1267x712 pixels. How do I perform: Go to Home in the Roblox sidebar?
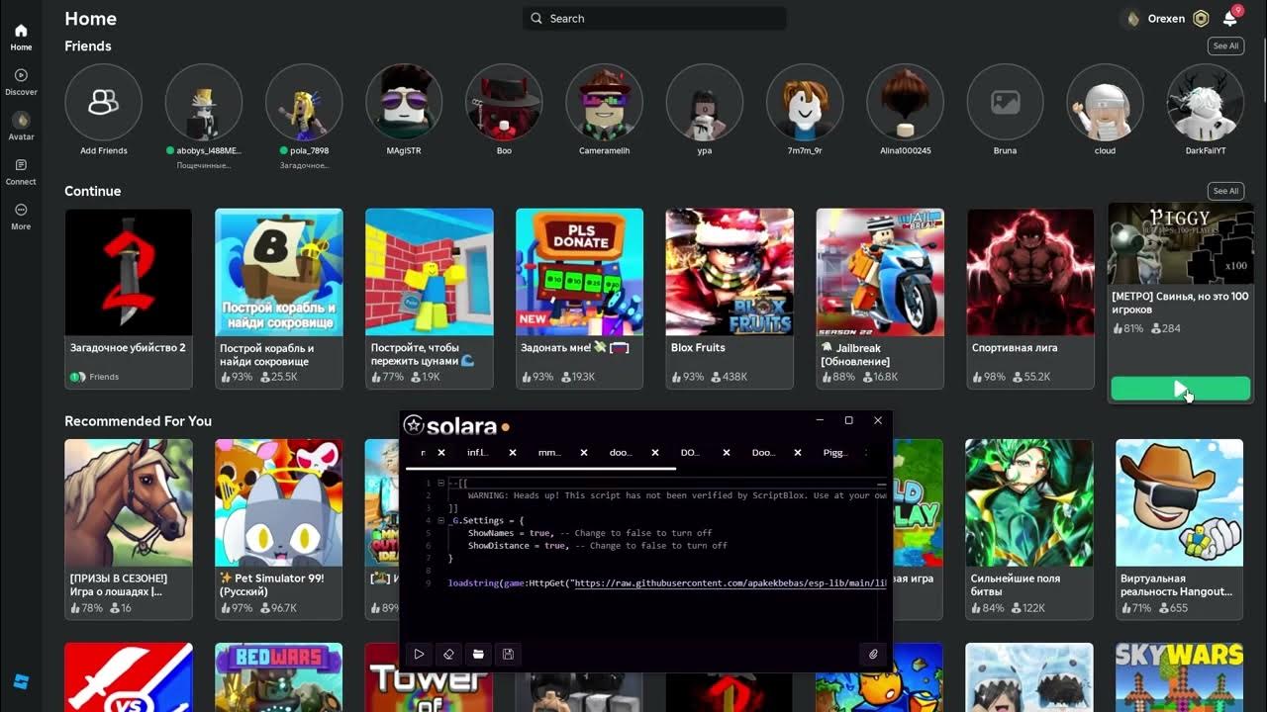[21, 37]
